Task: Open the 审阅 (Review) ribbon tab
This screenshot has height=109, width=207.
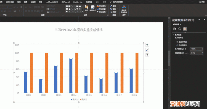Action: (19, 2)
